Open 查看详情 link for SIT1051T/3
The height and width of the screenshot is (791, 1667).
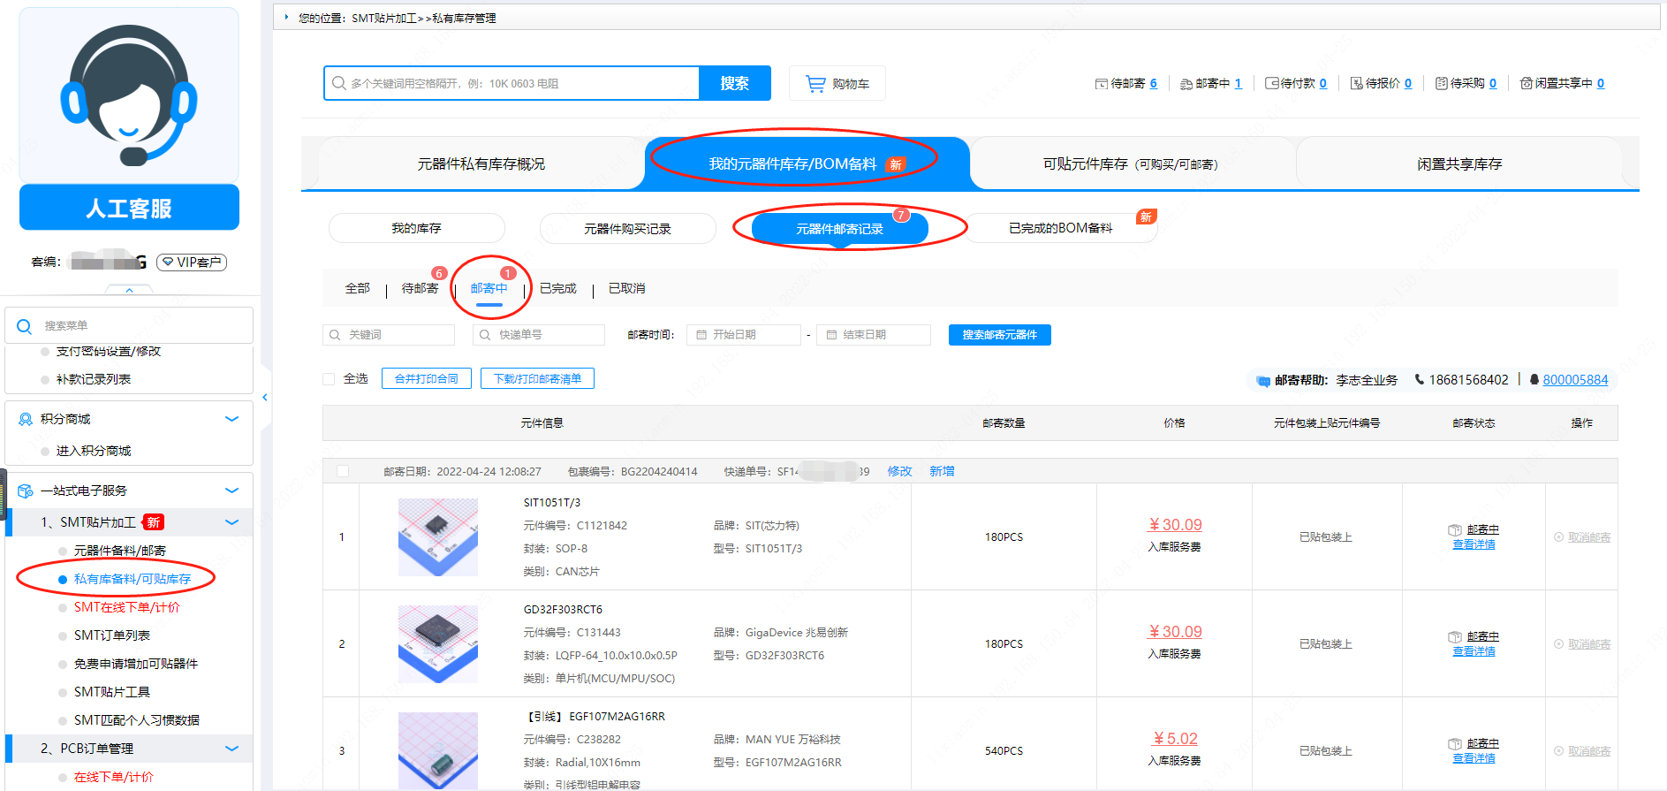(x=1474, y=544)
